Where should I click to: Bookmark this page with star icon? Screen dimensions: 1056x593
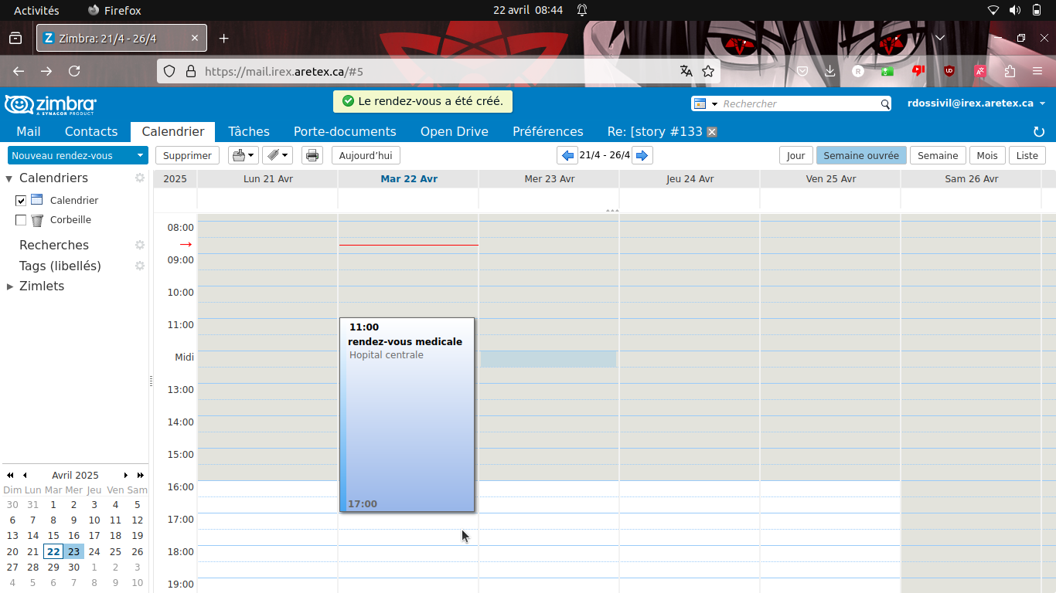click(707, 71)
